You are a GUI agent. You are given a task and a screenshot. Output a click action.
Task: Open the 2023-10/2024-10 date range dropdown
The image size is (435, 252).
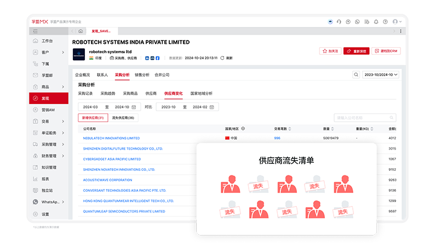[380, 75]
